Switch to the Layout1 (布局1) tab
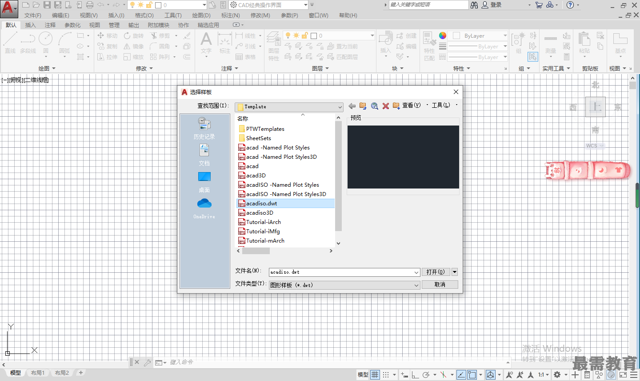 38,373
